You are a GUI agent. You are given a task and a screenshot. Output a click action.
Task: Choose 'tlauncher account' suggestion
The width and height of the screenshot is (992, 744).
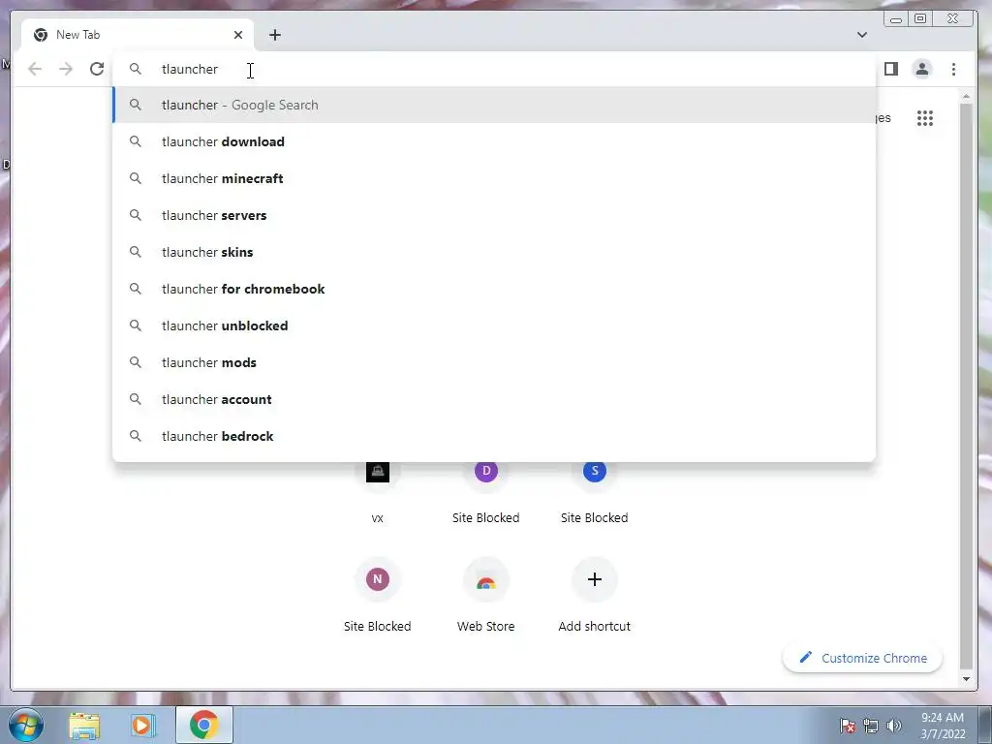point(494,399)
